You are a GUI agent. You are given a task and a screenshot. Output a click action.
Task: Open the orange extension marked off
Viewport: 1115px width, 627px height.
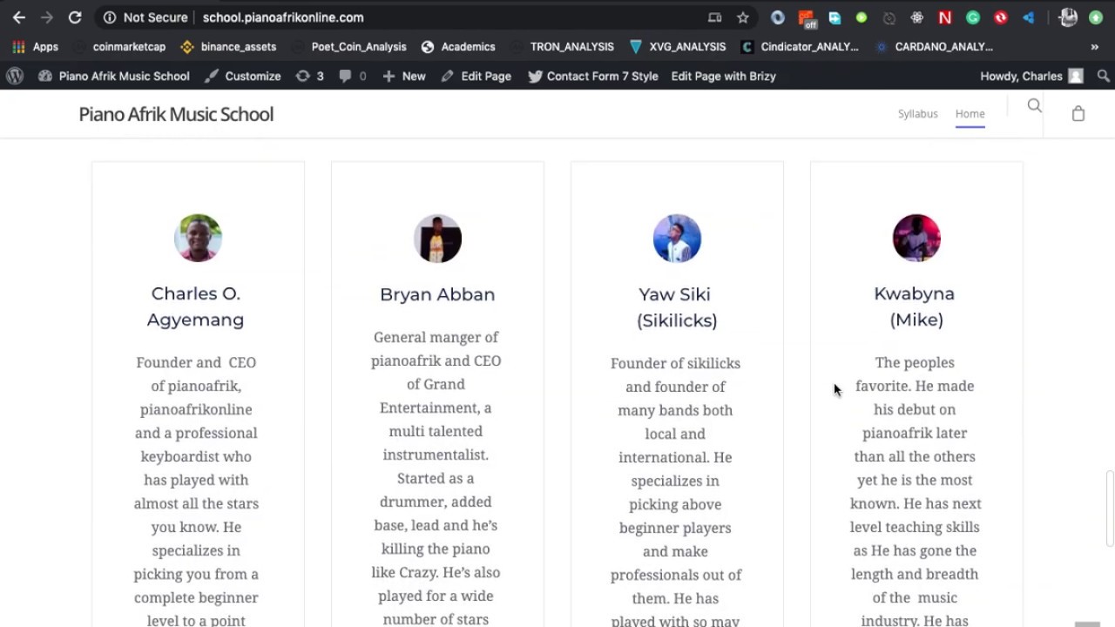point(806,17)
